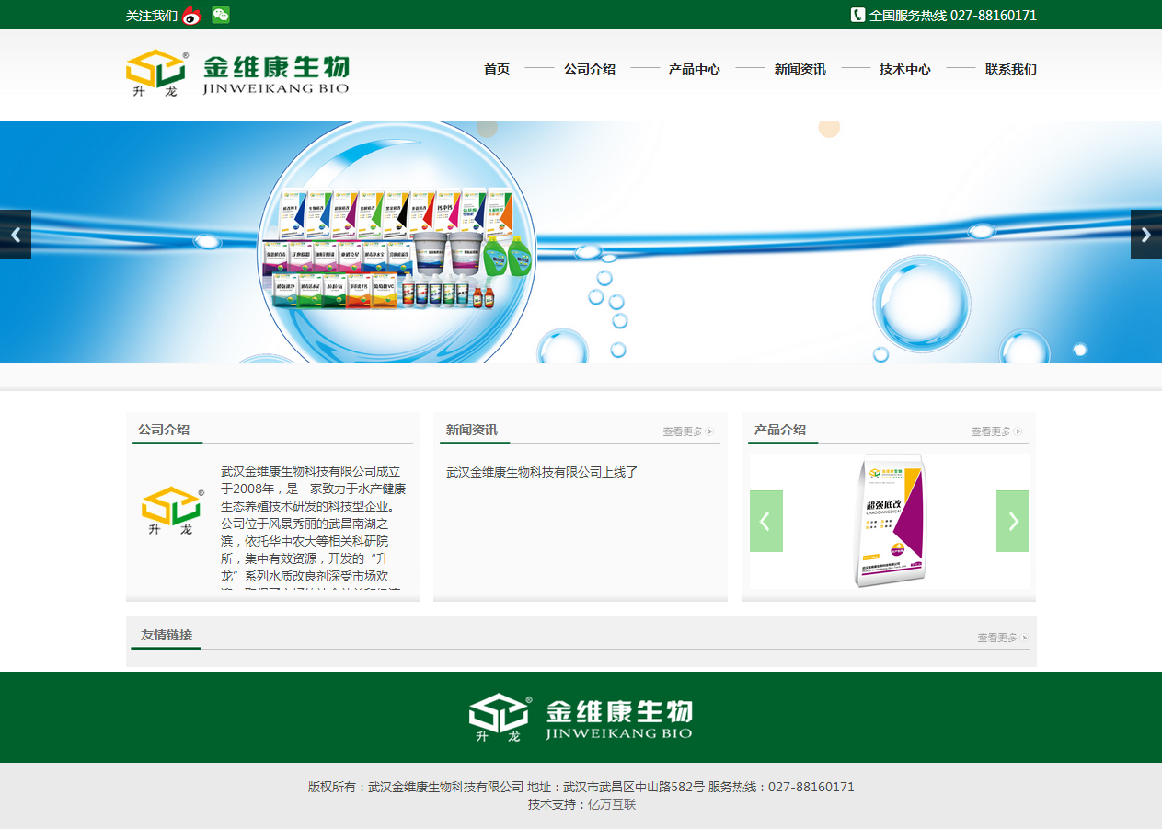Show previous banner slide

click(16, 235)
